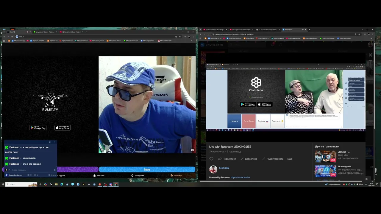This screenshot has width=381, height=214.
Task: Bookmark rulet.tv with the star icon
Action: [180, 37]
